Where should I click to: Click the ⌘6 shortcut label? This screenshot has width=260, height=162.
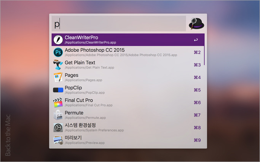[x=197, y=103]
